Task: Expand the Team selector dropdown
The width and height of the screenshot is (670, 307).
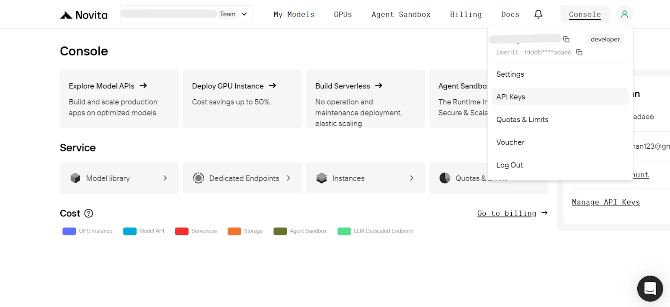Action: point(245,14)
